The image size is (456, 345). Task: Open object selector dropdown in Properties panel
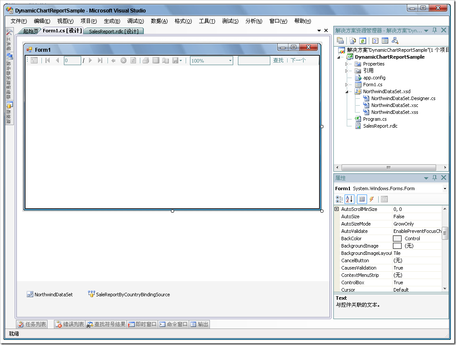[445, 188]
